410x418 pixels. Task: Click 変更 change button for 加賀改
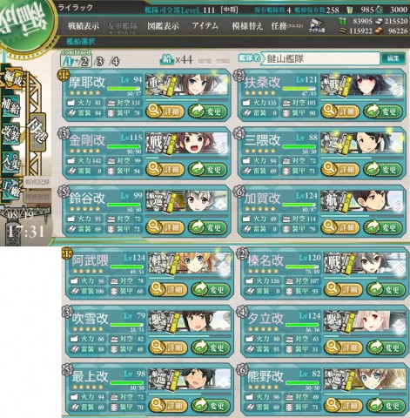pyautogui.click(x=383, y=227)
